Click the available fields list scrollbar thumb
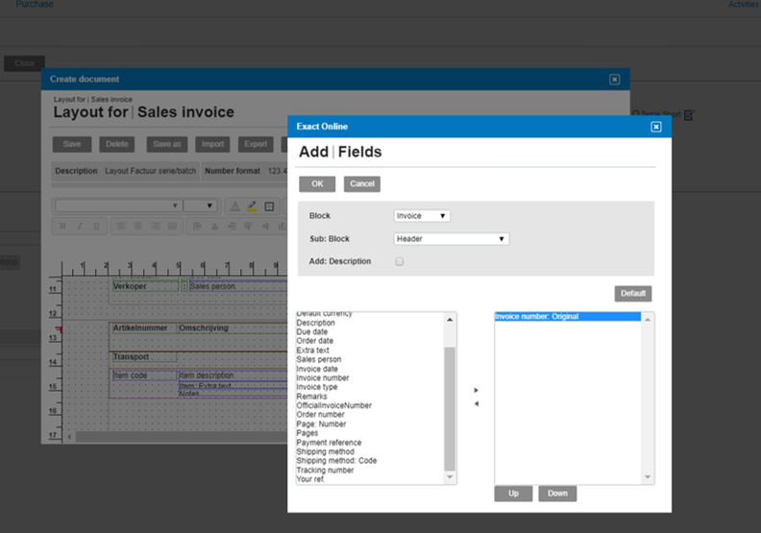The image size is (761, 533). 450,408
